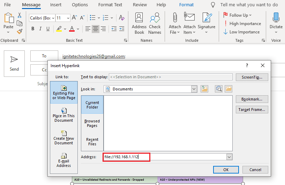This screenshot has width=285, height=185.
Task: Click the Address input field
Action: click(165, 157)
